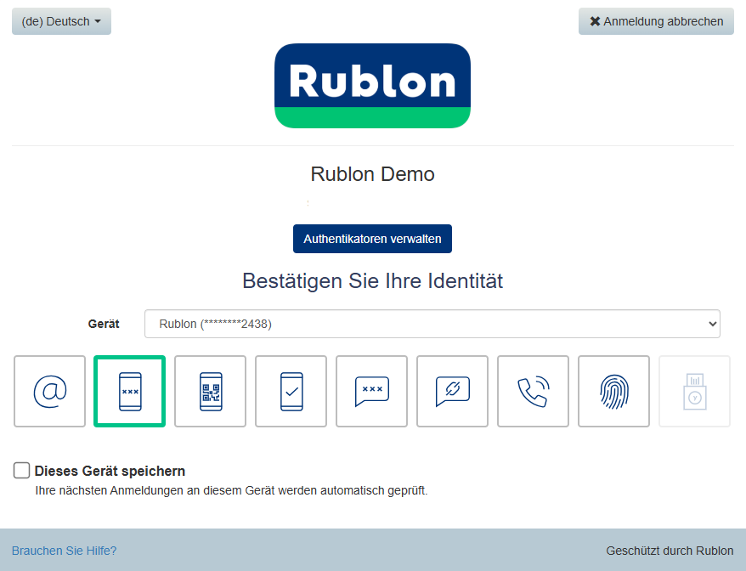Click the Rublon Demo heading

coord(372,174)
